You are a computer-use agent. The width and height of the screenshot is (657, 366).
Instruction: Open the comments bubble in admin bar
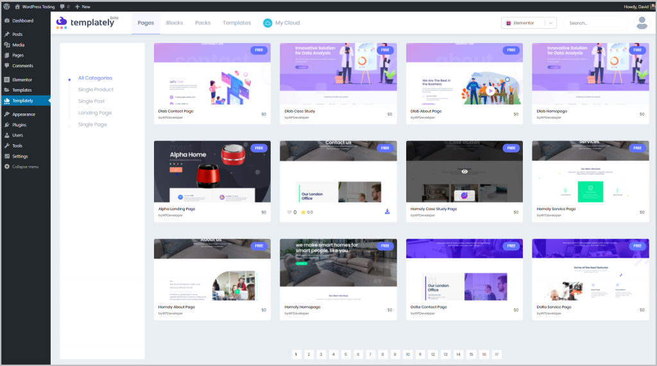click(62, 6)
